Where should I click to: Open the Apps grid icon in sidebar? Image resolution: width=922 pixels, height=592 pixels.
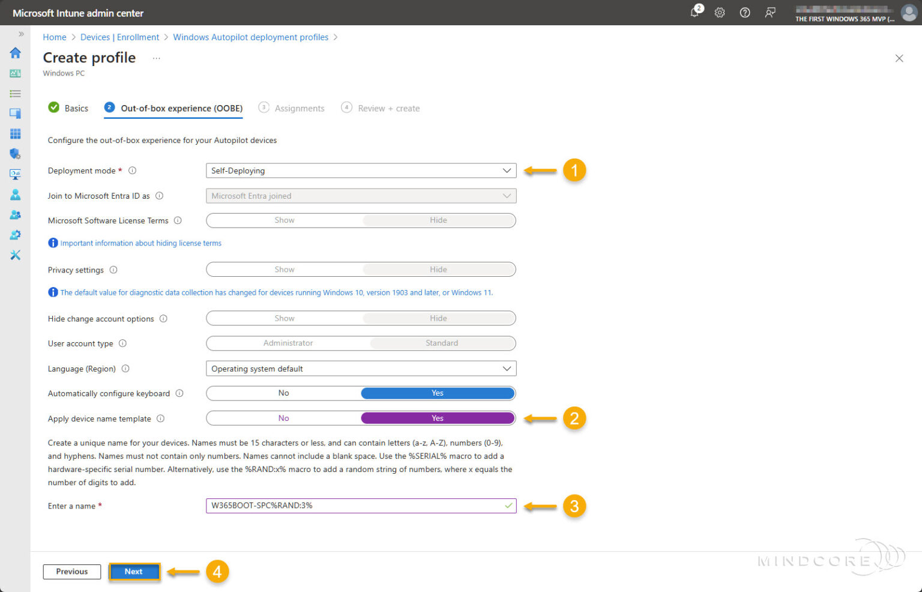pos(16,134)
